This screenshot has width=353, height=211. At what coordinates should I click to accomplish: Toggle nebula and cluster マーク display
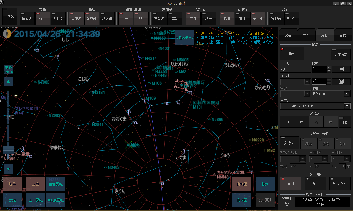pos(126,18)
